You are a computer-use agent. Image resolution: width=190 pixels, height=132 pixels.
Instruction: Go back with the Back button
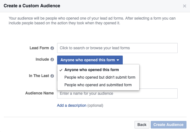click(142, 125)
